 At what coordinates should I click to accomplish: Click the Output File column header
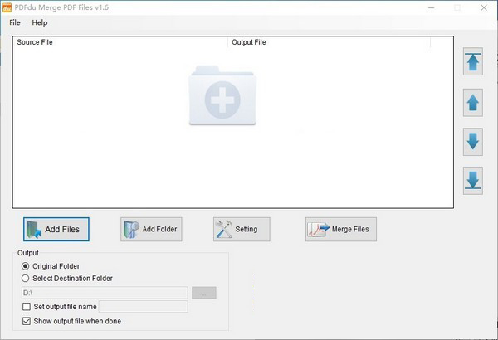click(329, 42)
